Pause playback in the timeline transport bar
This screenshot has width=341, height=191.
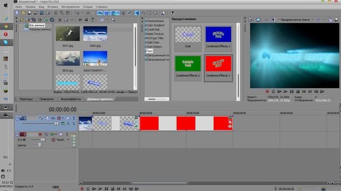click(107, 189)
